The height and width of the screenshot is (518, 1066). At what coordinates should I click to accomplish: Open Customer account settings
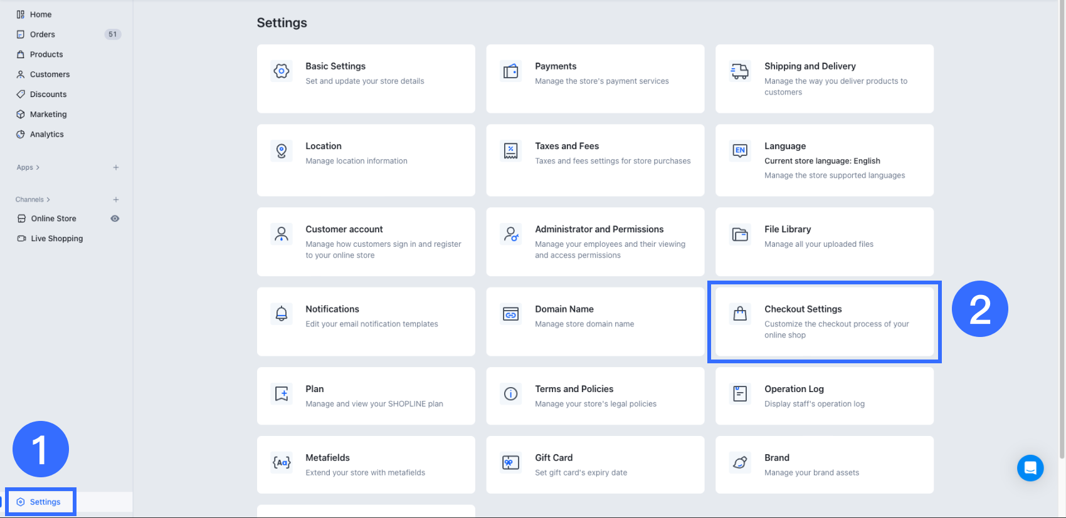[x=344, y=229]
